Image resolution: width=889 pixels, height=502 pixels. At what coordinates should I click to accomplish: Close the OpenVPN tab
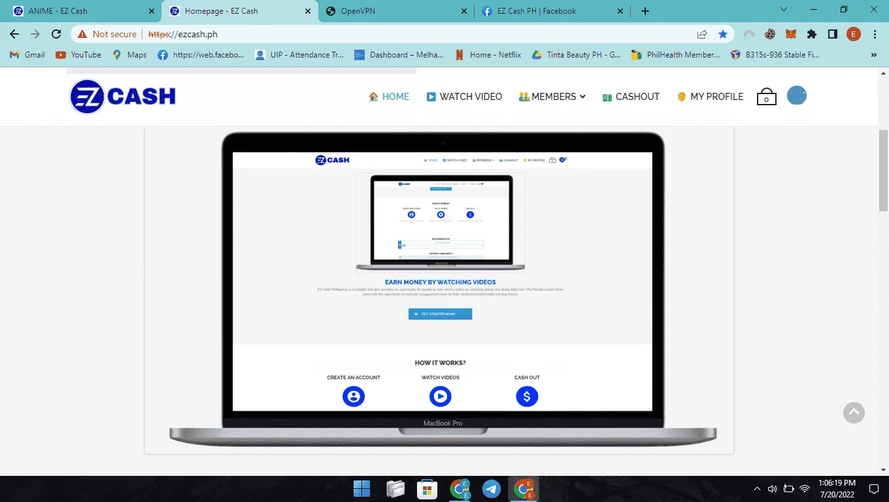pyautogui.click(x=463, y=11)
